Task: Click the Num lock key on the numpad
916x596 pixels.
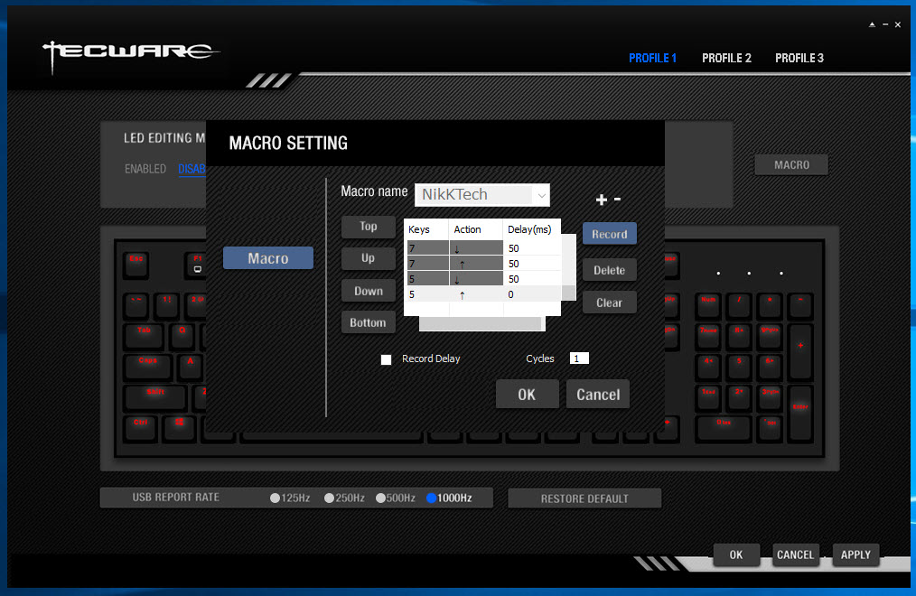Action: pos(708,306)
